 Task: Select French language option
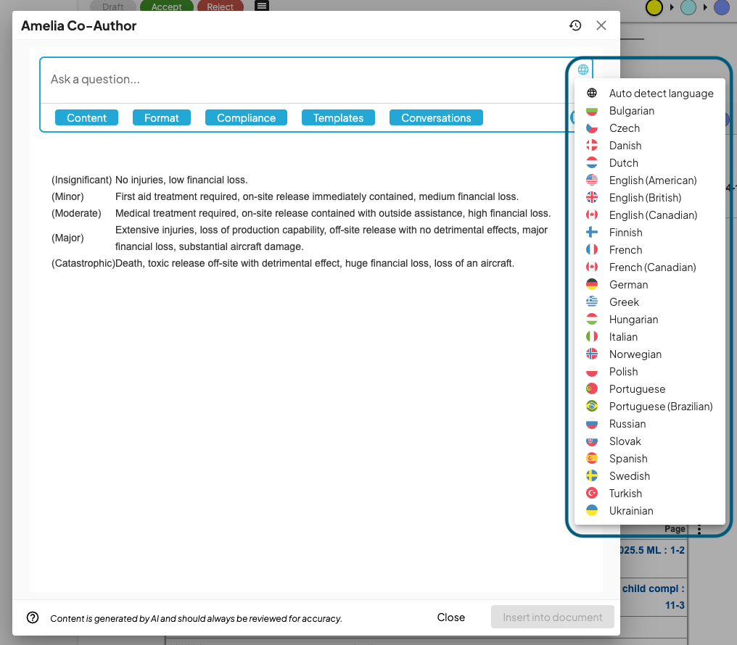(649, 250)
